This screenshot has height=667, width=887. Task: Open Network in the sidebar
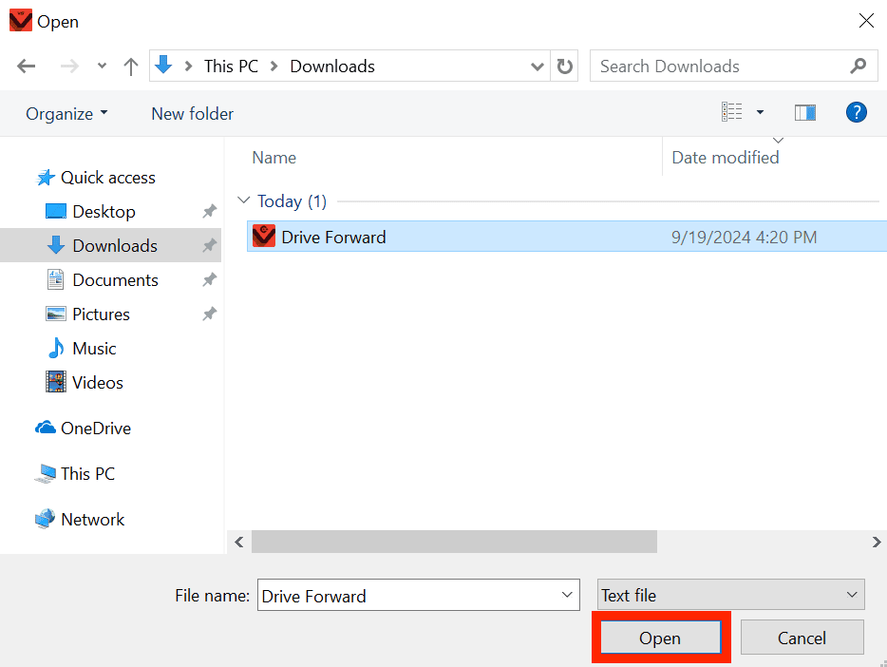click(x=91, y=519)
